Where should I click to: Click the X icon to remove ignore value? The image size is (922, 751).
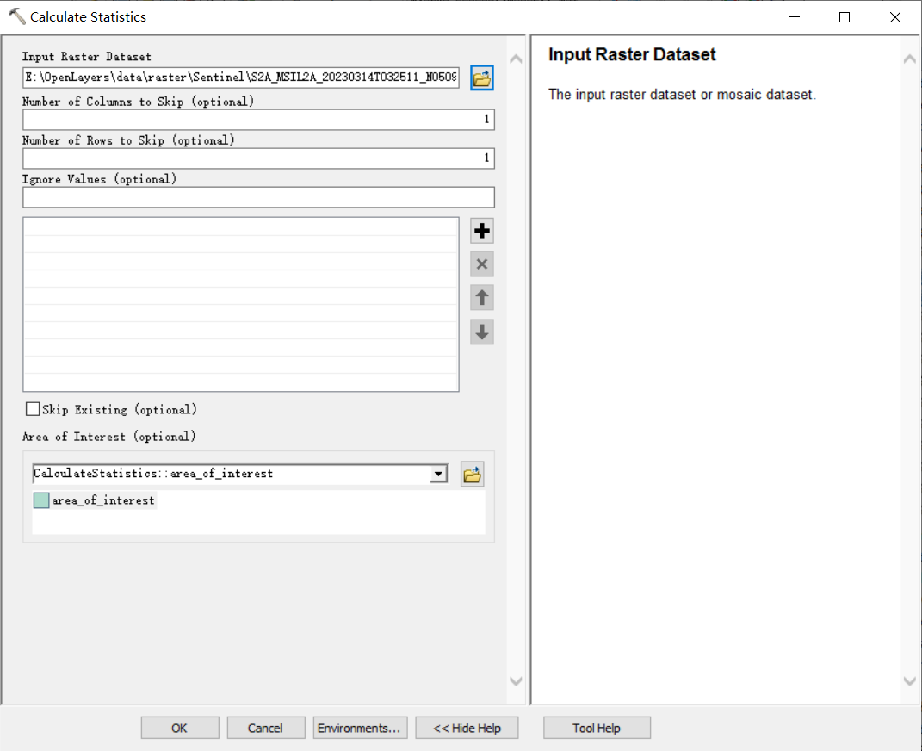tap(482, 264)
